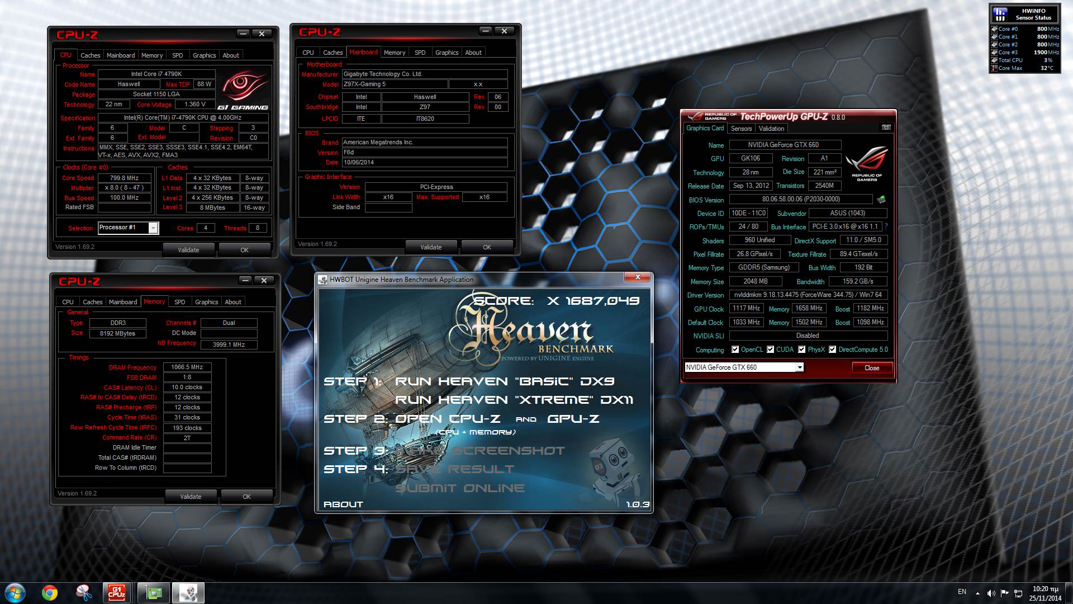The image size is (1073, 604).
Task: Open the NVIDIA GeForce GTX 660 GPU dropdown
Action: click(x=800, y=367)
